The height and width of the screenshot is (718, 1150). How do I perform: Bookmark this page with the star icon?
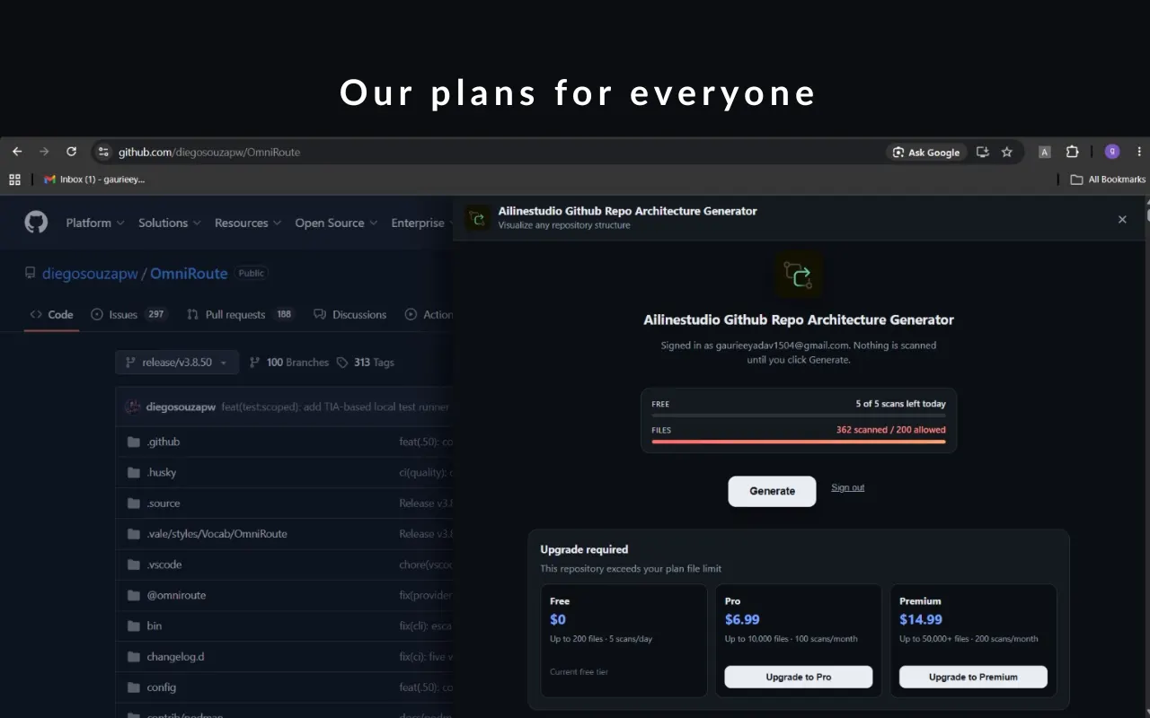(x=1007, y=152)
